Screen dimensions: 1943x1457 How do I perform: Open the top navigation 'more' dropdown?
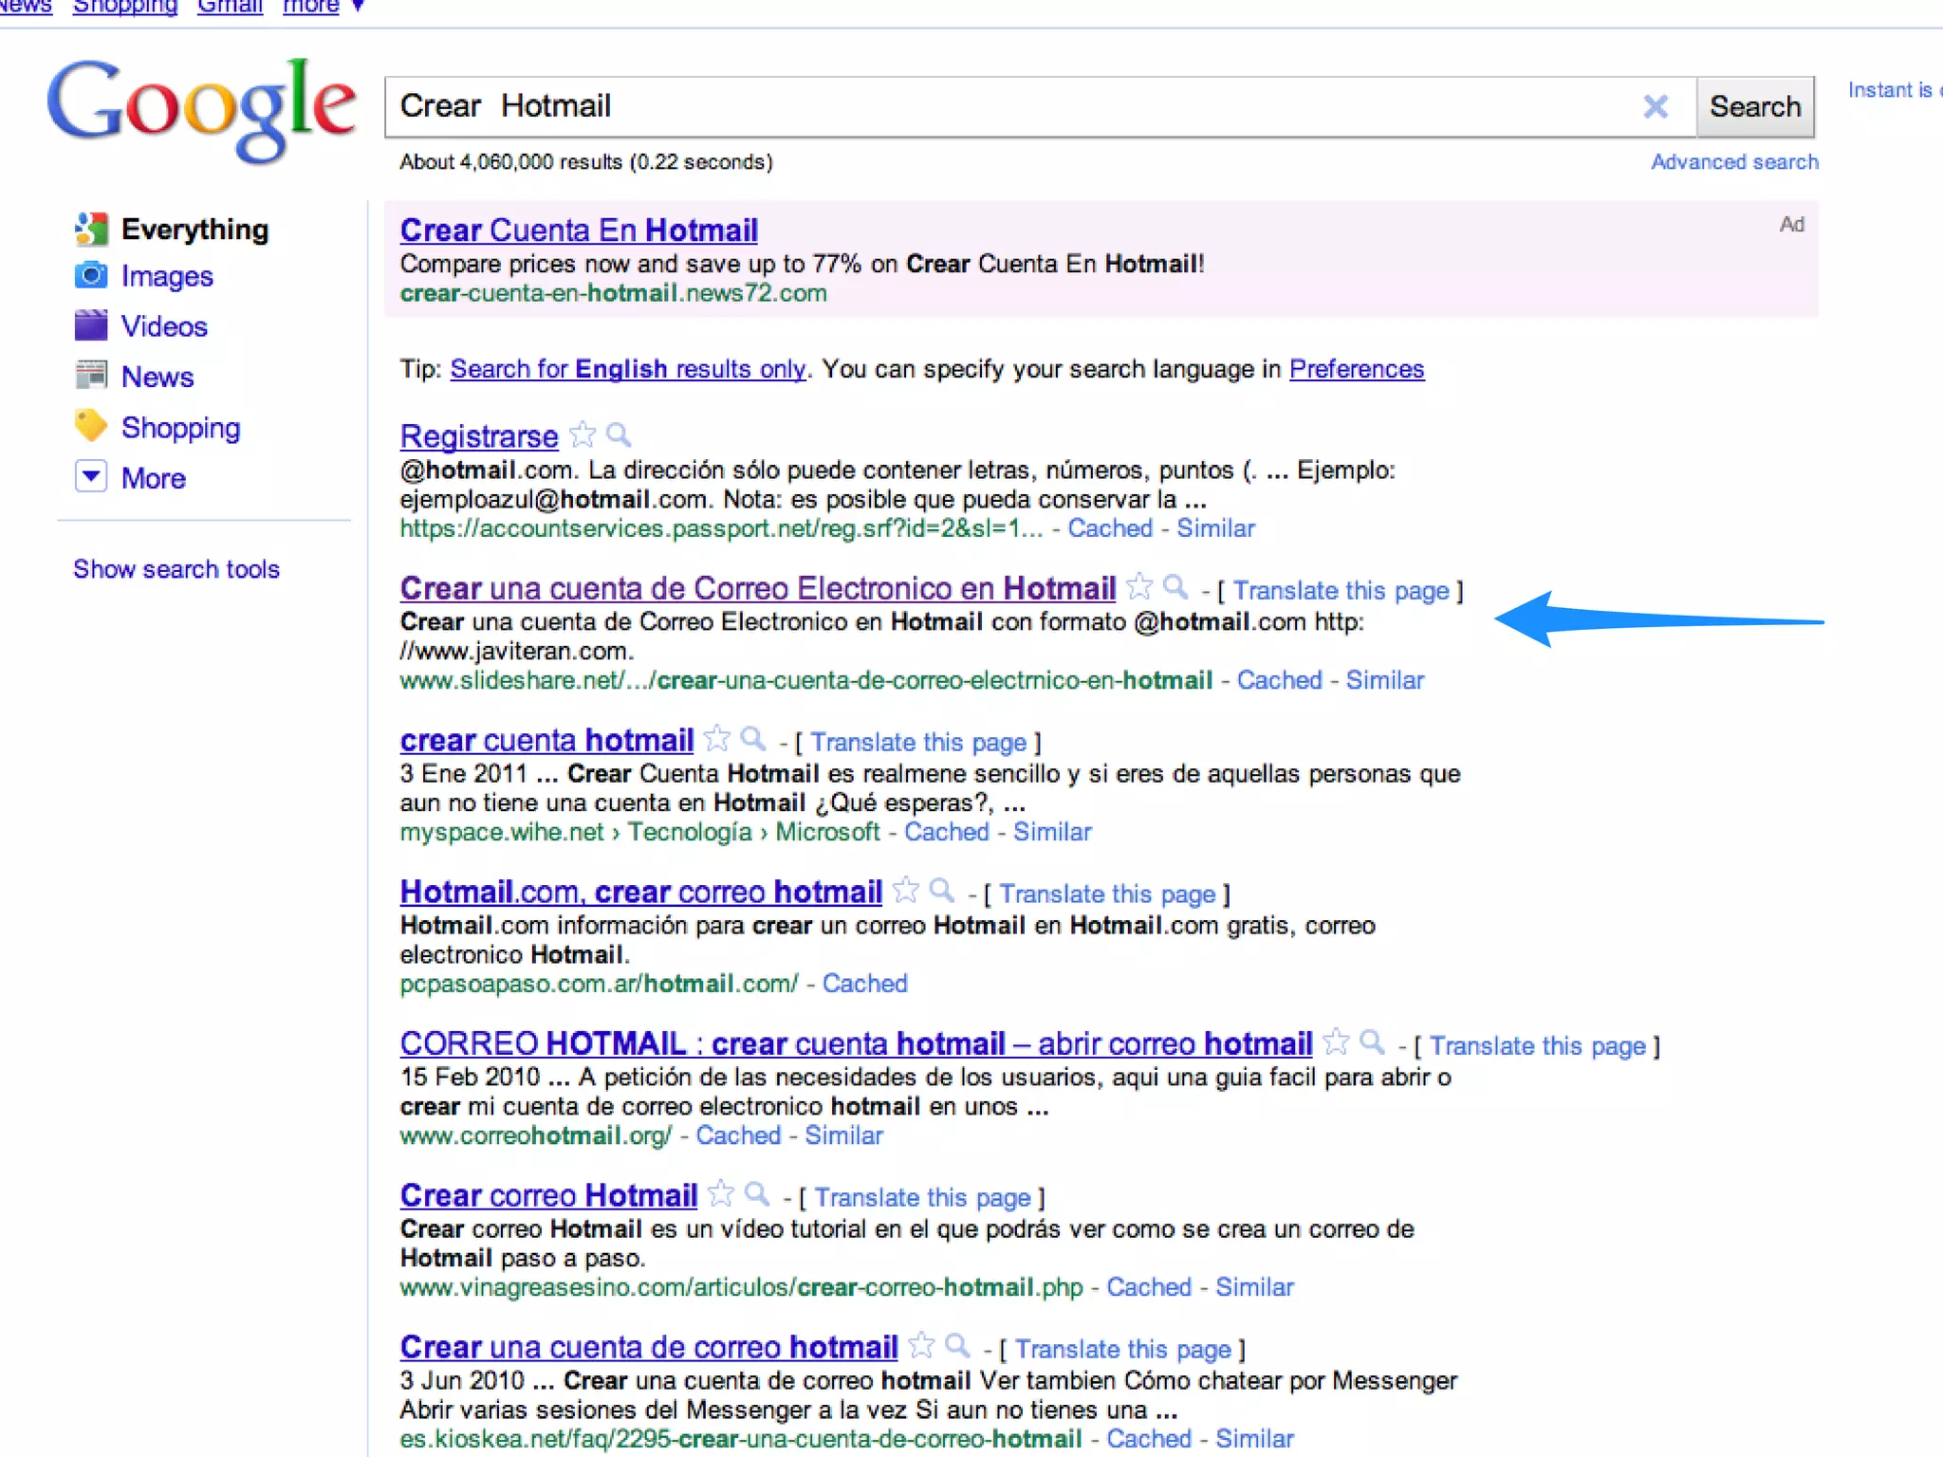(x=322, y=8)
